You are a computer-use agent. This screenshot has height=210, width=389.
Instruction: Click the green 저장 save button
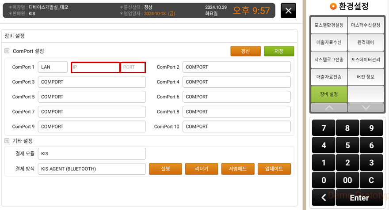[x=279, y=51]
